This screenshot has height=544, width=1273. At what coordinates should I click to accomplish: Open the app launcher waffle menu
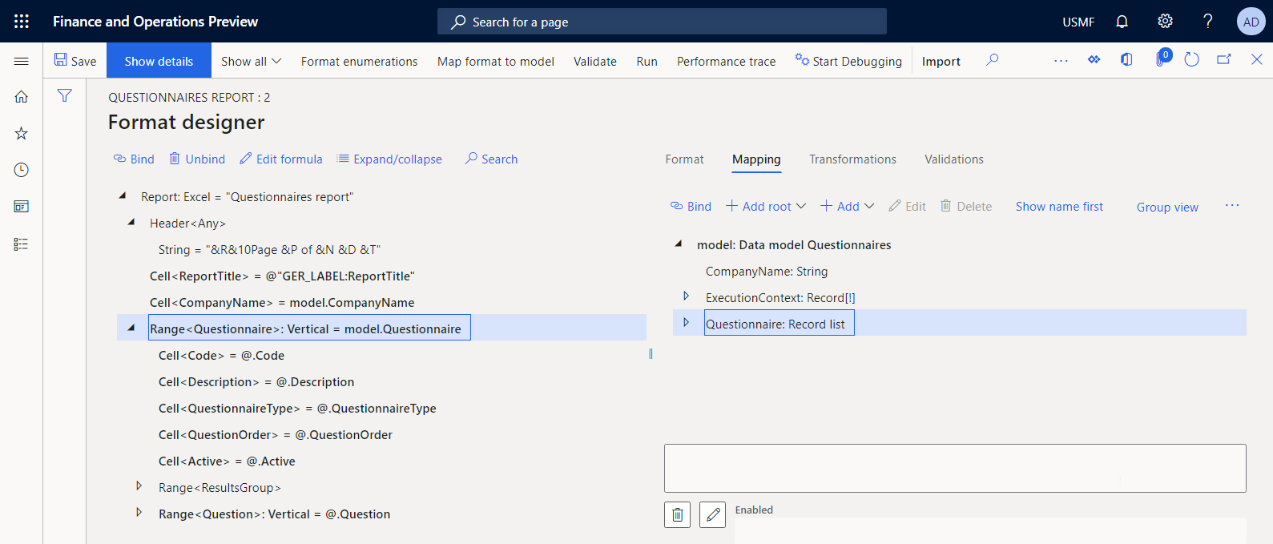(22, 22)
